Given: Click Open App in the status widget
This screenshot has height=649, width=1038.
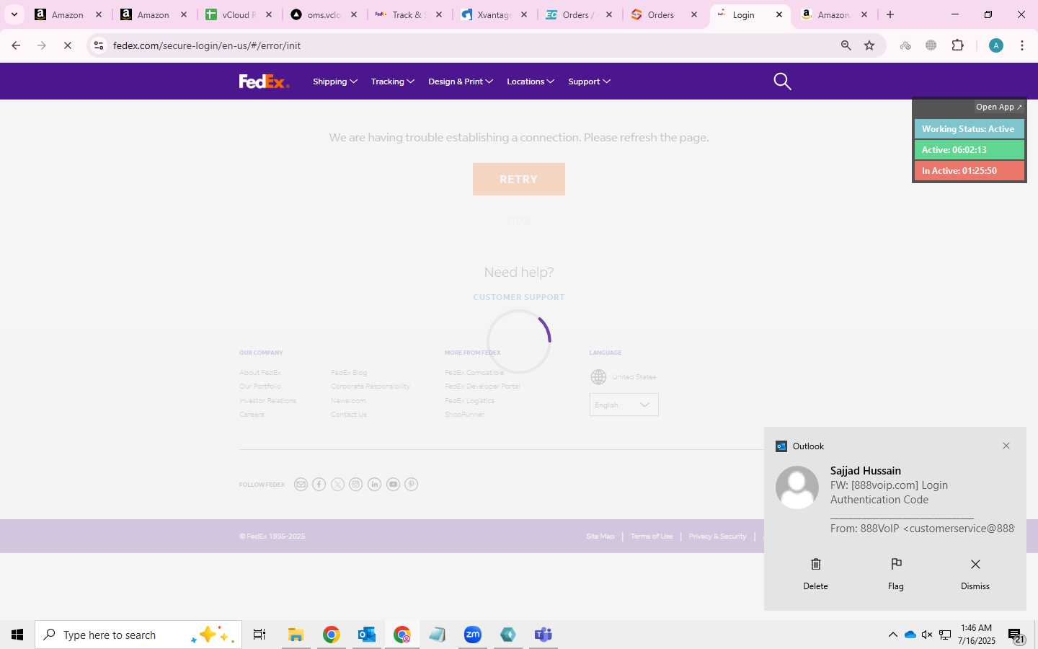Looking at the screenshot, I should (x=999, y=107).
